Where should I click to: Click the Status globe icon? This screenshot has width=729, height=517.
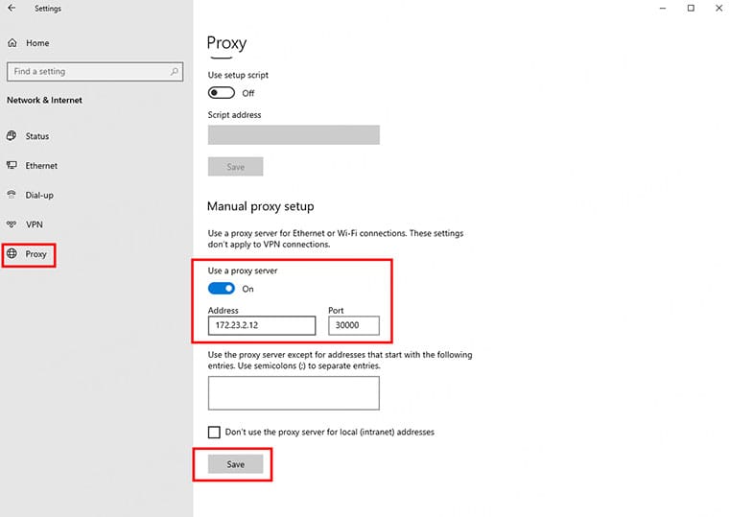[12, 136]
